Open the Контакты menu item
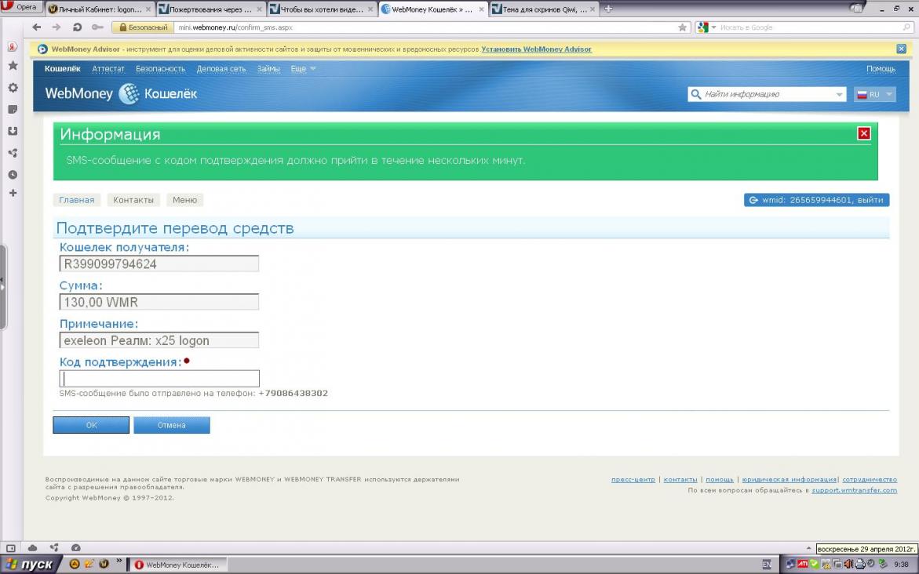 133,200
